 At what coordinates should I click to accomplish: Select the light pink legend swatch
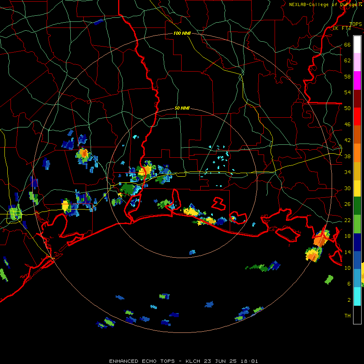(357, 62)
